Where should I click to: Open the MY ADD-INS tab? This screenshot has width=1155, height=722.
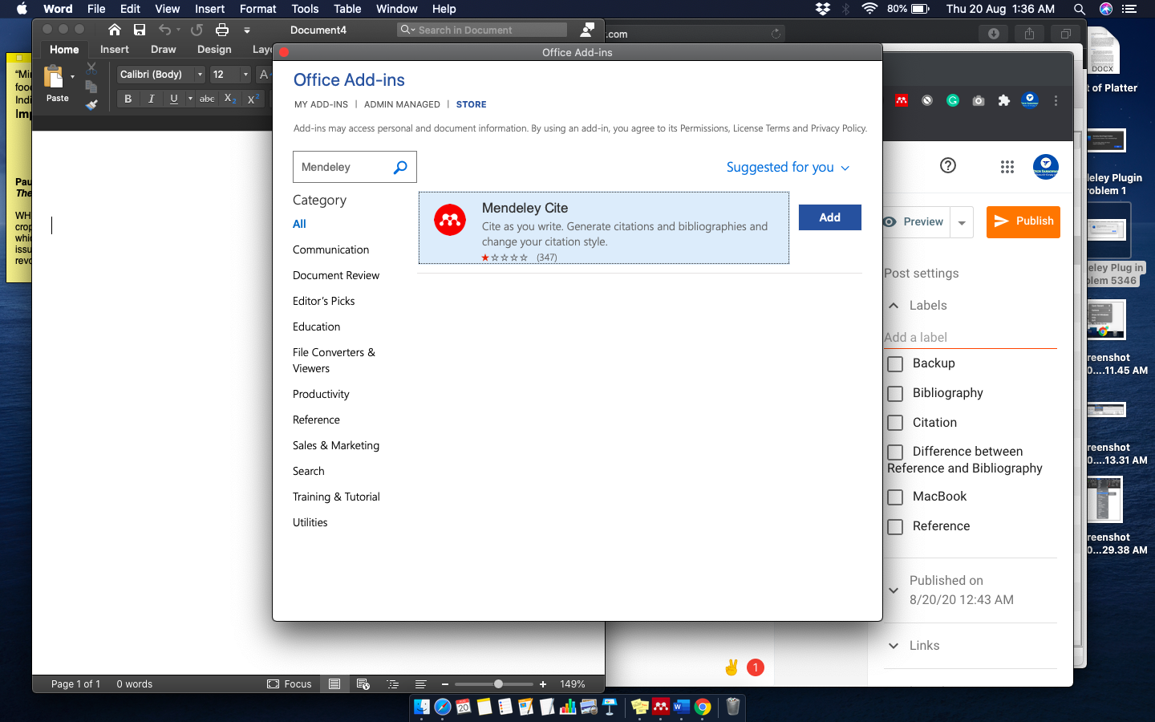tap(321, 104)
